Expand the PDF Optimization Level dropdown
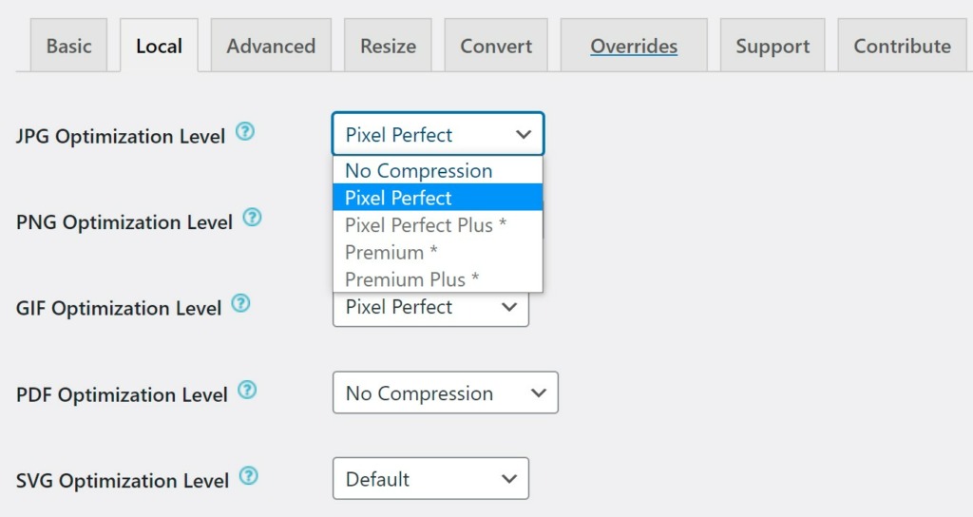Screen dimensions: 973x517 (x=446, y=393)
